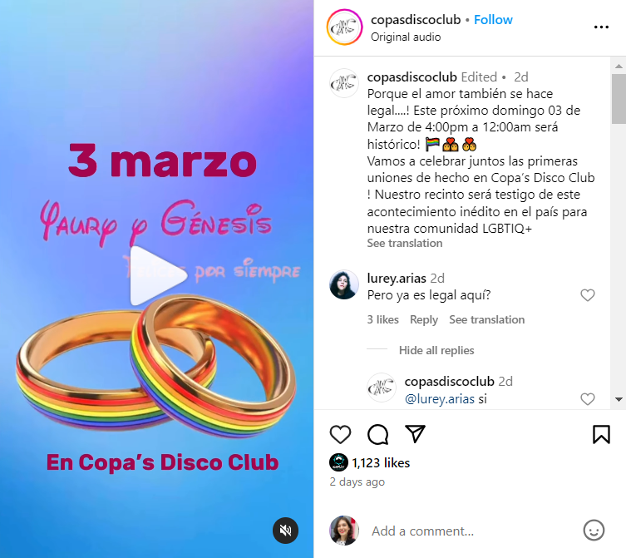Image resolution: width=626 pixels, height=558 pixels.
Task: Open the emoji picker in comment box
Action: pyautogui.click(x=594, y=531)
